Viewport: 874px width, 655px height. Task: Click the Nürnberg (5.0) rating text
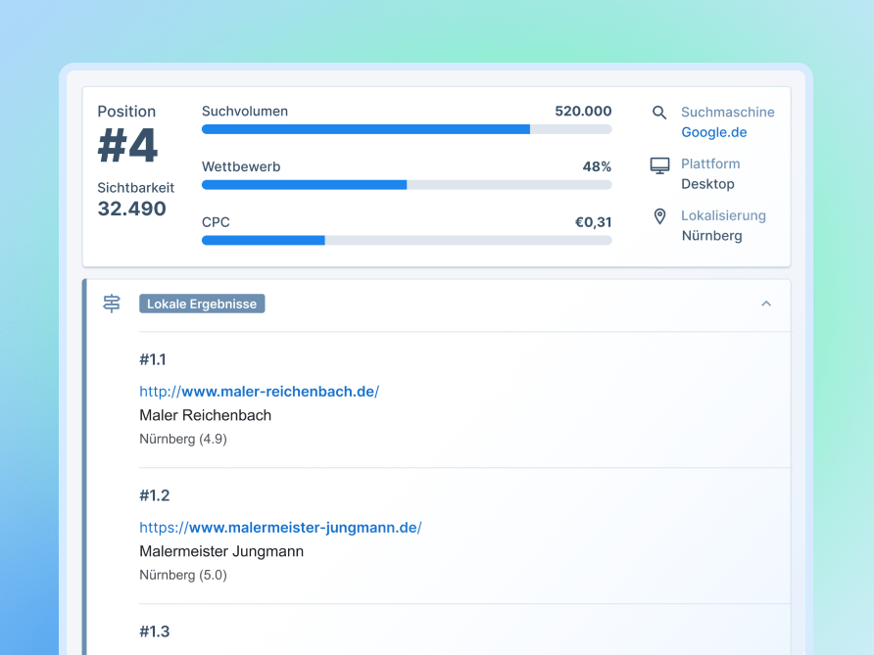point(183,575)
